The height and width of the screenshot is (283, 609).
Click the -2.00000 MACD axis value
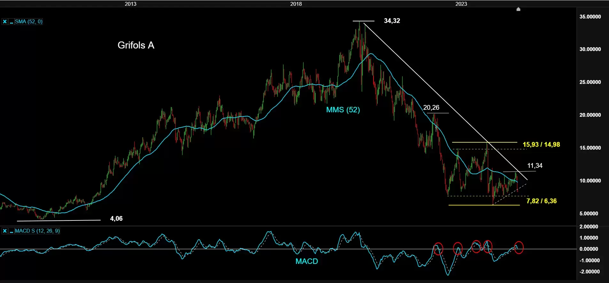coord(590,272)
